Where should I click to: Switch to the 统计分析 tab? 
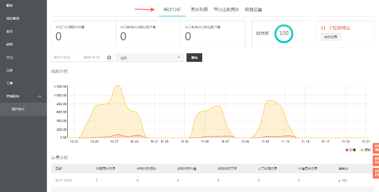[172, 10]
